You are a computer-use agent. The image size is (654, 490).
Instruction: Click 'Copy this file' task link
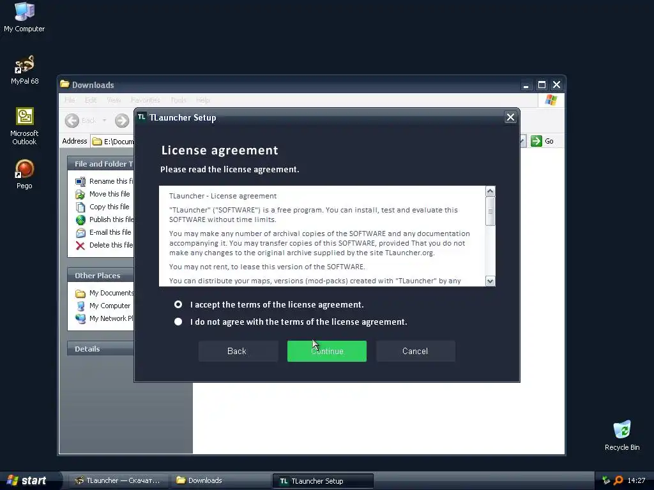tap(109, 207)
